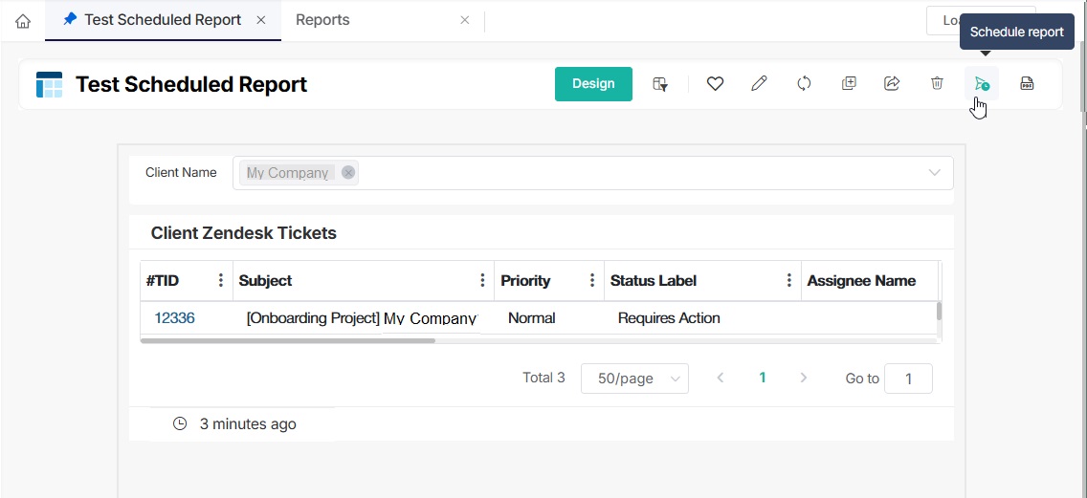The image size is (1087, 498).
Task: Open the table filter icon next to Design
Action: (660, 84)
